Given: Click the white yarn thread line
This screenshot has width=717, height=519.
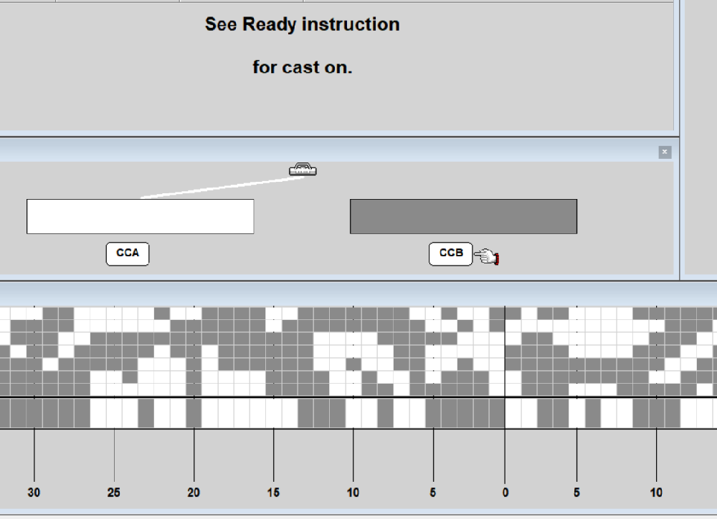Looking at the screenshot, I should coord(222,186).
